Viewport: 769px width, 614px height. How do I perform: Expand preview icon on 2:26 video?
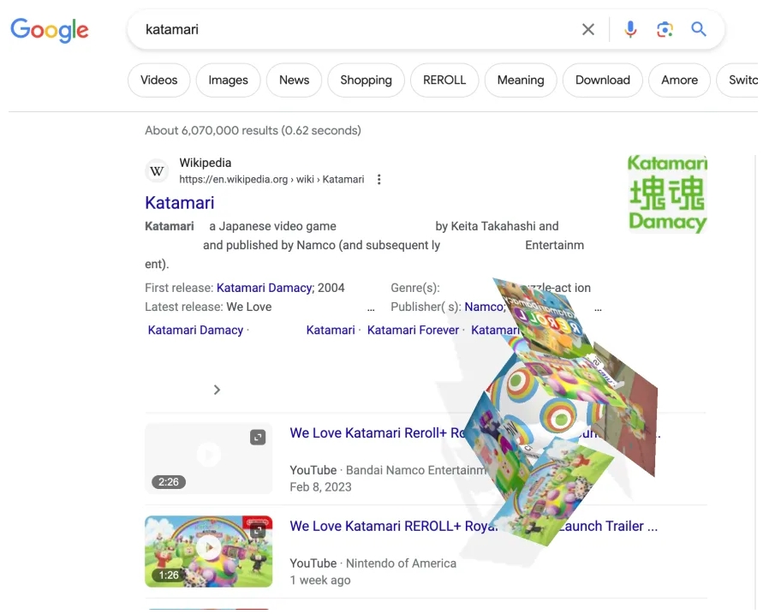pyautogui.click(x=258, y=437)
